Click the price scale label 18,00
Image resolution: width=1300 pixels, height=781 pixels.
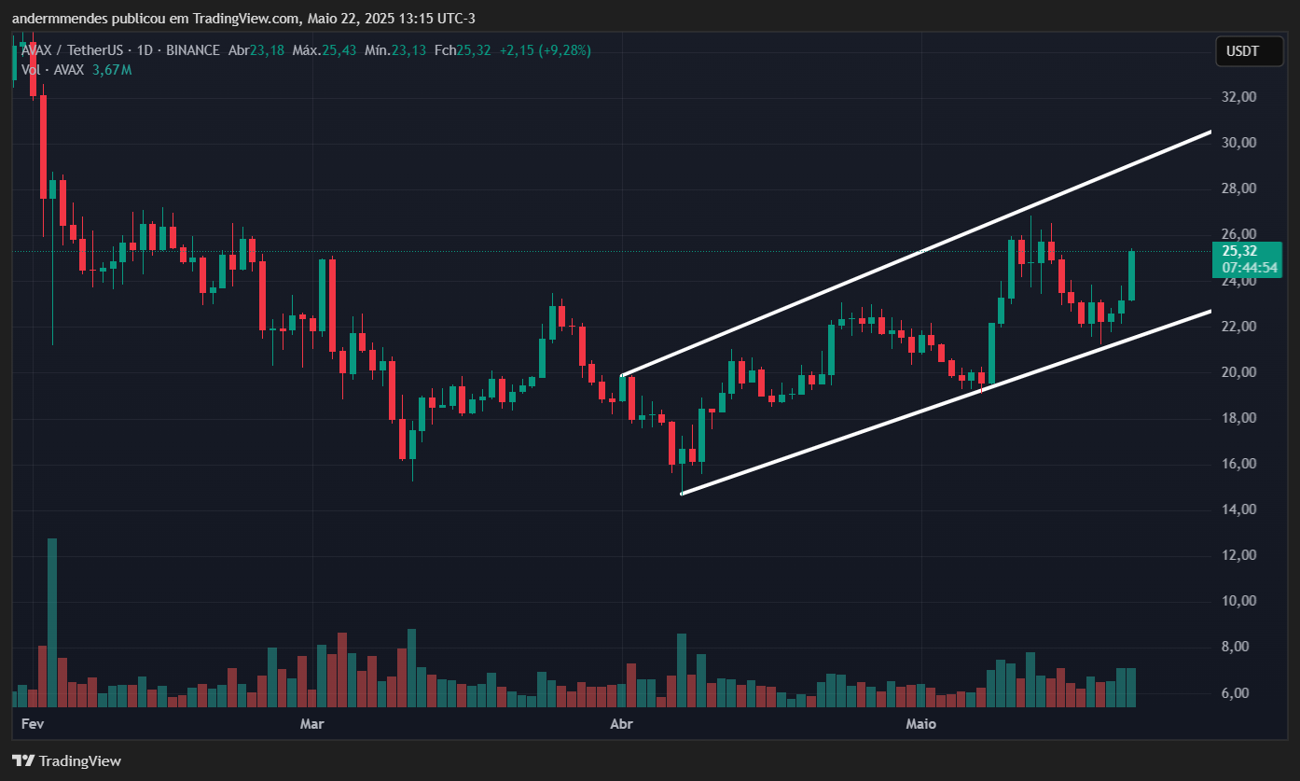coord(1239,418)
